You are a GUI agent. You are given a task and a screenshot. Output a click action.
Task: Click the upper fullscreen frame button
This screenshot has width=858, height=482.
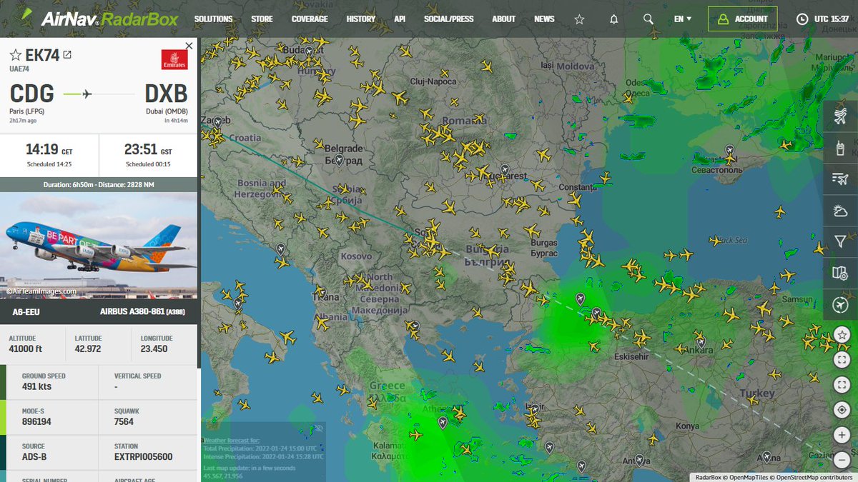[842, 360]
